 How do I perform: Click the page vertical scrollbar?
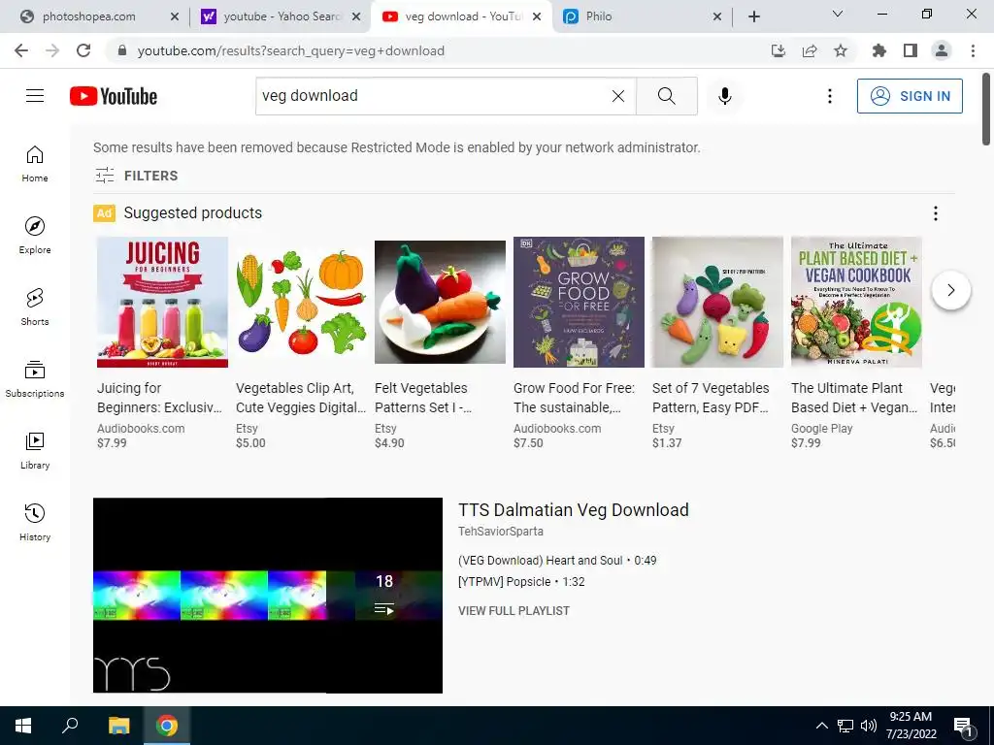click(986, 109)
